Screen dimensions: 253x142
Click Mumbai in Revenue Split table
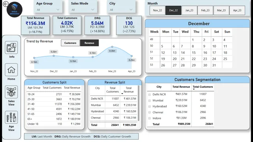[96, 105]
